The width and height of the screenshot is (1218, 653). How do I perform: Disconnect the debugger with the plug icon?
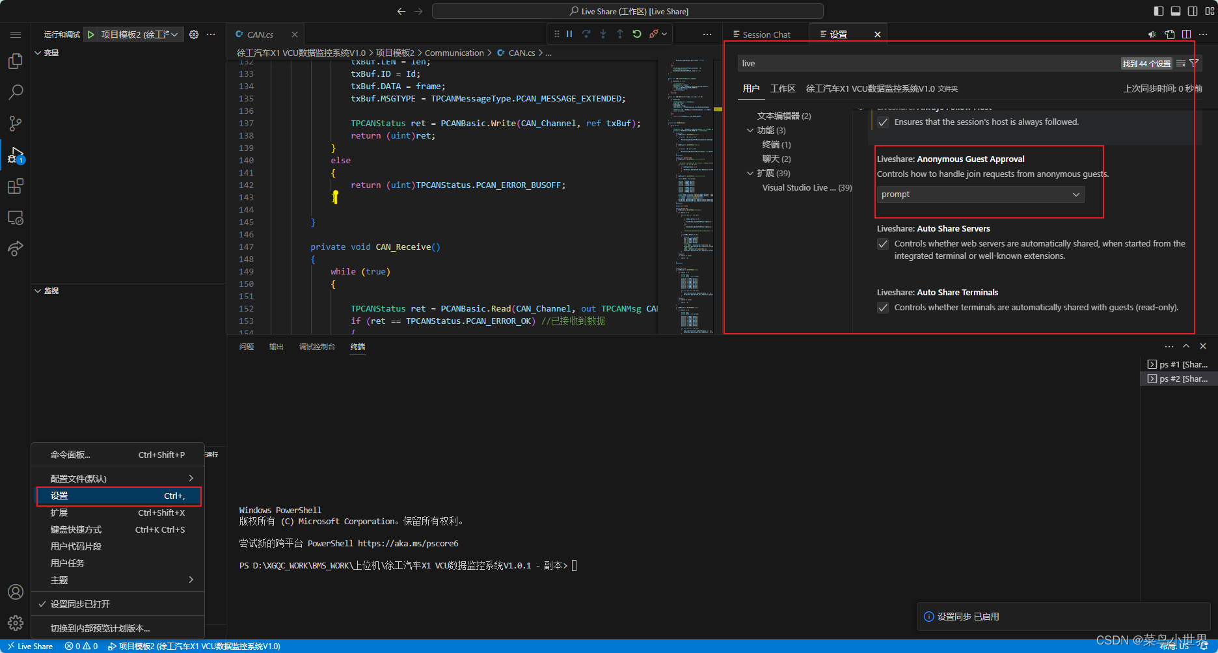tap(653, 34)
